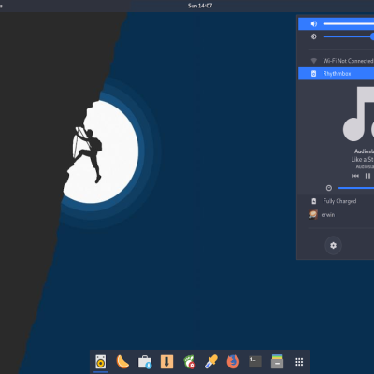
Task: Adjust the brightness slider
Action: [349, 36]
